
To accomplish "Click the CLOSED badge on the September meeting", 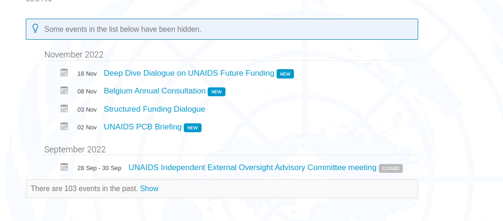I will 390,169.
